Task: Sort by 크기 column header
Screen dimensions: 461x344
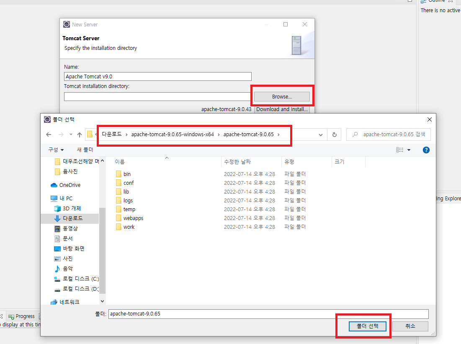Action: [340, 162]
